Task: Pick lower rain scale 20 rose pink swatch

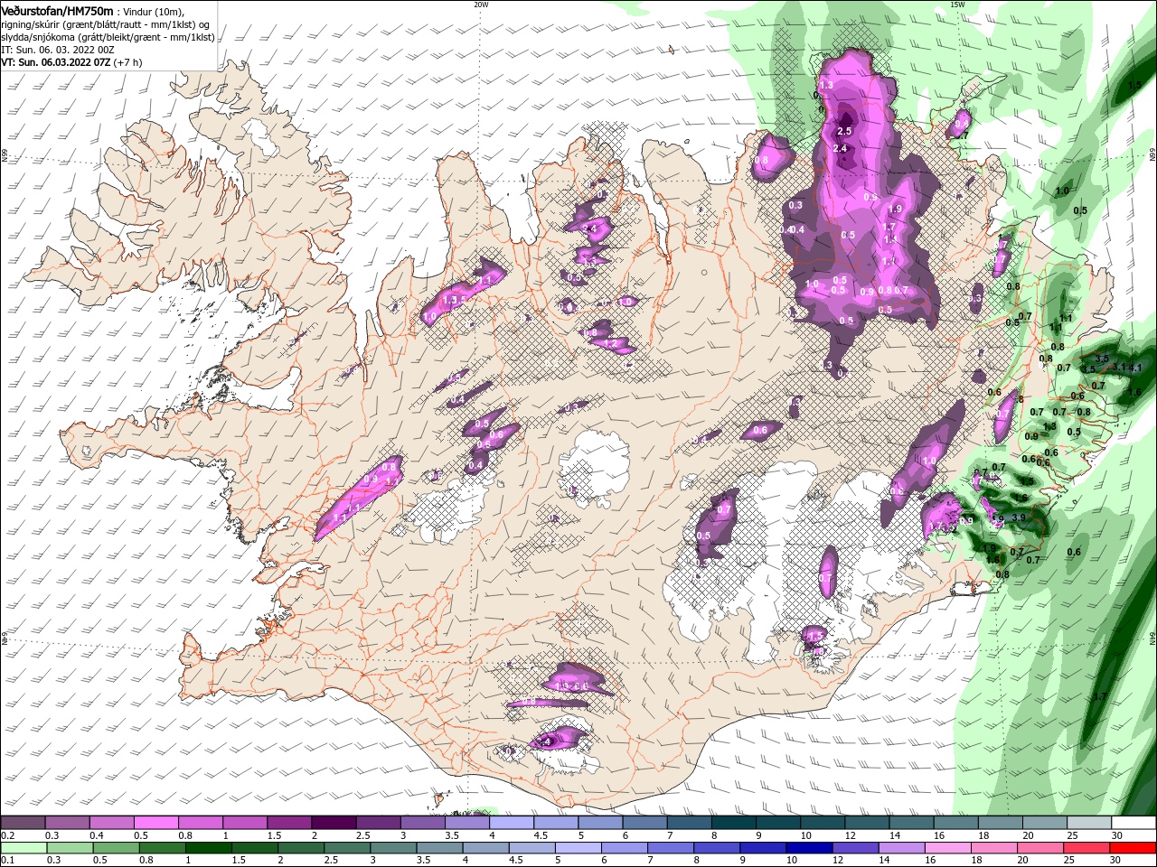Action: pyautogui.click(x=1040, y=848)
